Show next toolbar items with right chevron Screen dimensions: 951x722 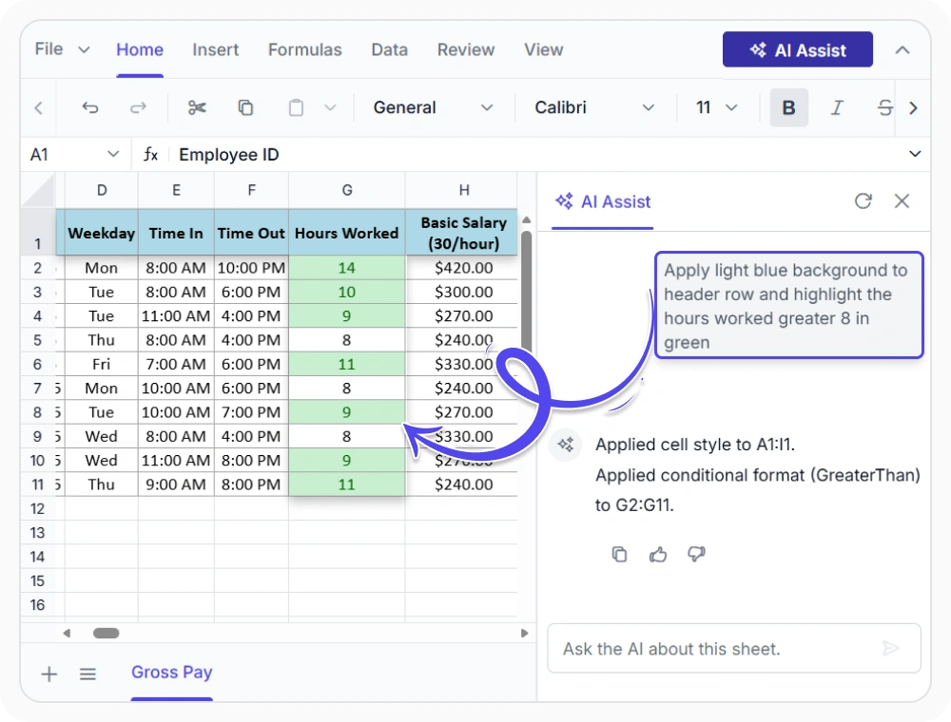click(x=913, y=107)
